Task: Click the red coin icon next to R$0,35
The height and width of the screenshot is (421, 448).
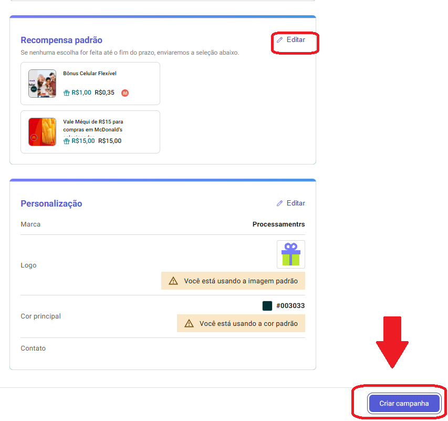Action: coord(125,93)
